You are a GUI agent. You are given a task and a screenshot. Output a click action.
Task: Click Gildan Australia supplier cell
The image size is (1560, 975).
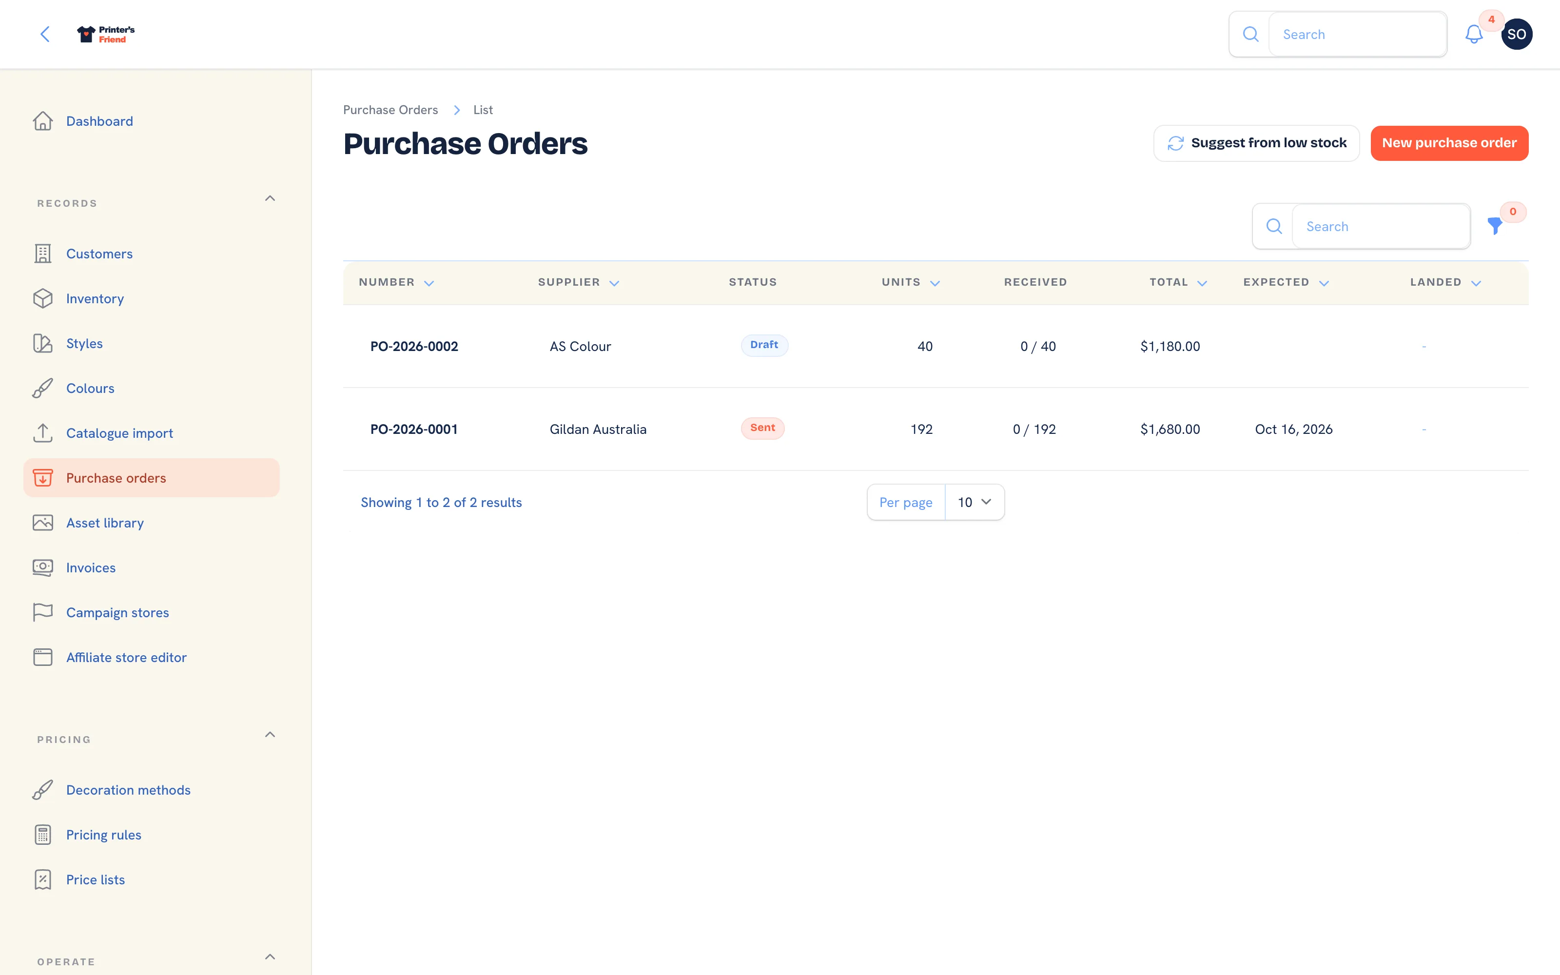point(598,429)
